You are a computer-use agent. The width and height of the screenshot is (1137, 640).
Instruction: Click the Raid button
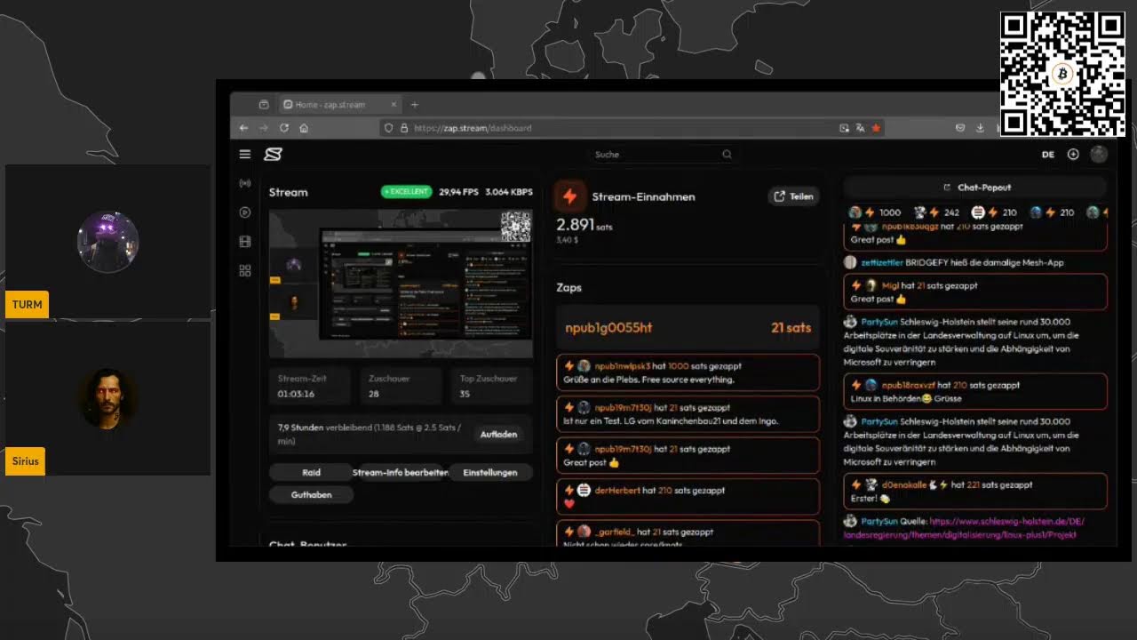(311, 472)
